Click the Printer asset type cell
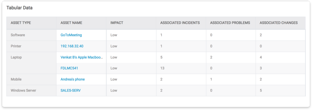This screenshot has height=110, width=312. (31, 46)
